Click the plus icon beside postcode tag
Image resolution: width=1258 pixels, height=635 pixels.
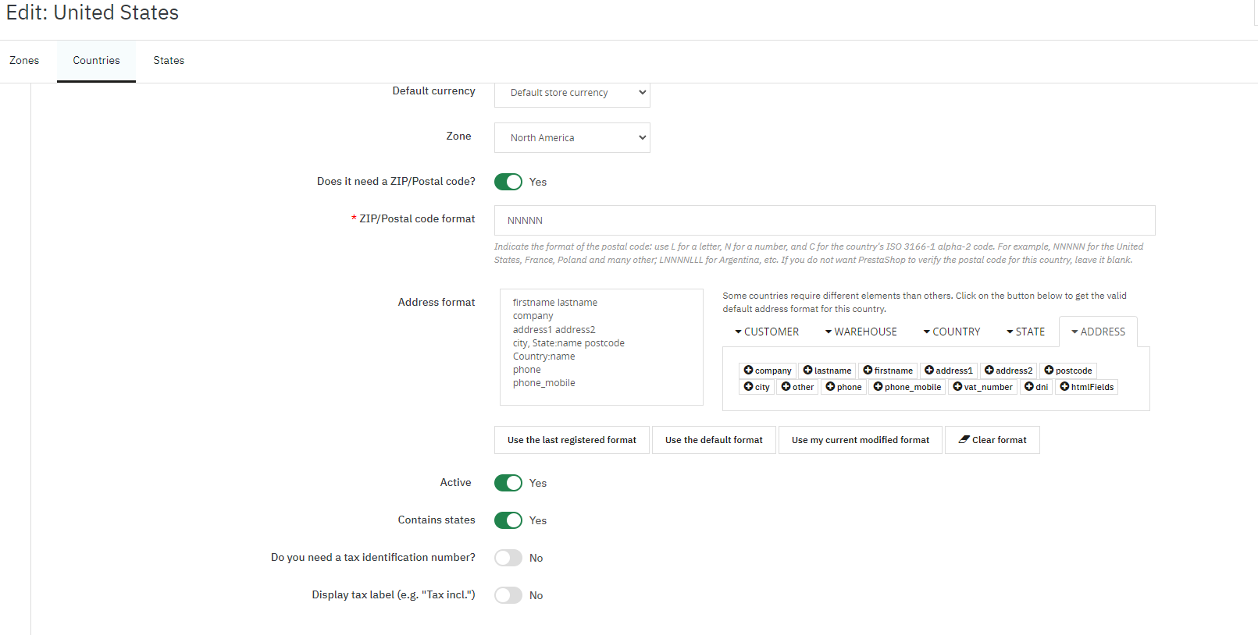(x=1049, y=371)
